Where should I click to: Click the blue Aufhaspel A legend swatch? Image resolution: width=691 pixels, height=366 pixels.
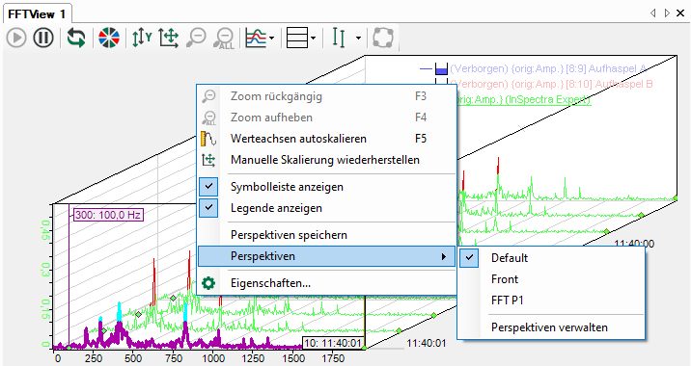pyautogui.click(x=441, y=69)
